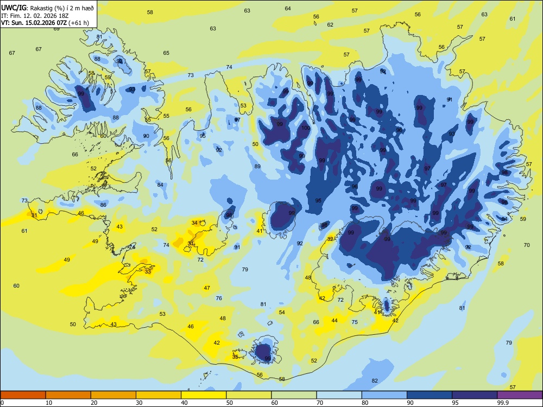Click the '69' value below the title box
543x407 pixels.
pyautogui.click(x=56, y=29)
